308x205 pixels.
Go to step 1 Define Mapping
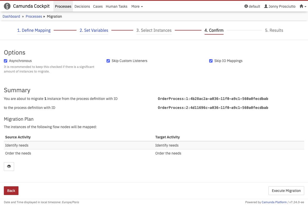pos(34,30)
